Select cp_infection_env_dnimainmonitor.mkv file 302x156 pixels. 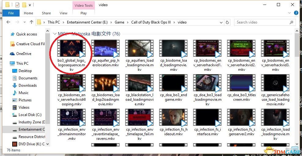[72, 125]
